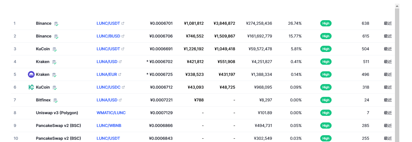
Task: Click High confidence badge in Bitfinex row
Action: coord(326,100)
